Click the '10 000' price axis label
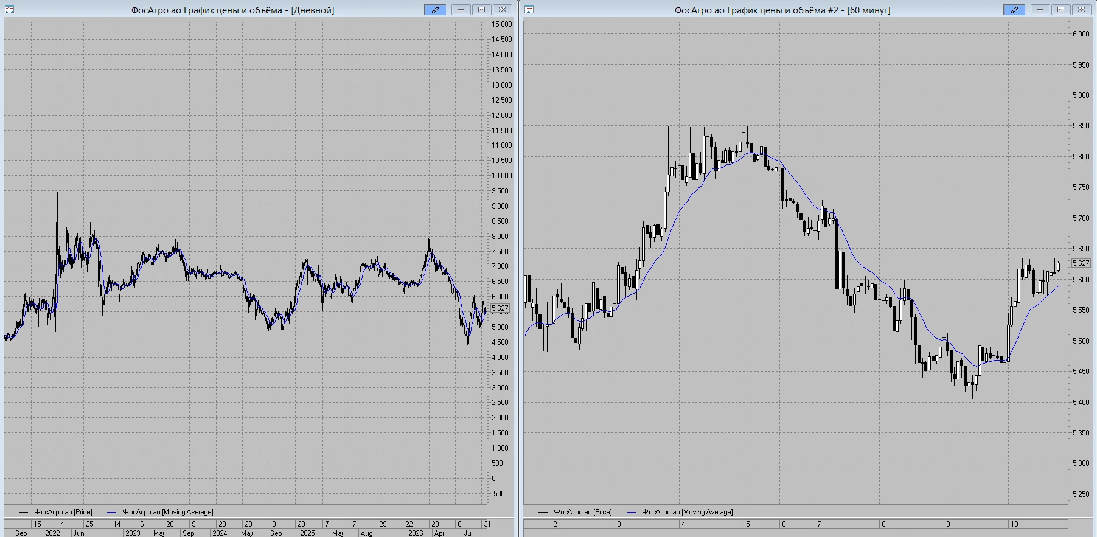Viewport: 1097px width, 537px height. (x=502, y=176)
